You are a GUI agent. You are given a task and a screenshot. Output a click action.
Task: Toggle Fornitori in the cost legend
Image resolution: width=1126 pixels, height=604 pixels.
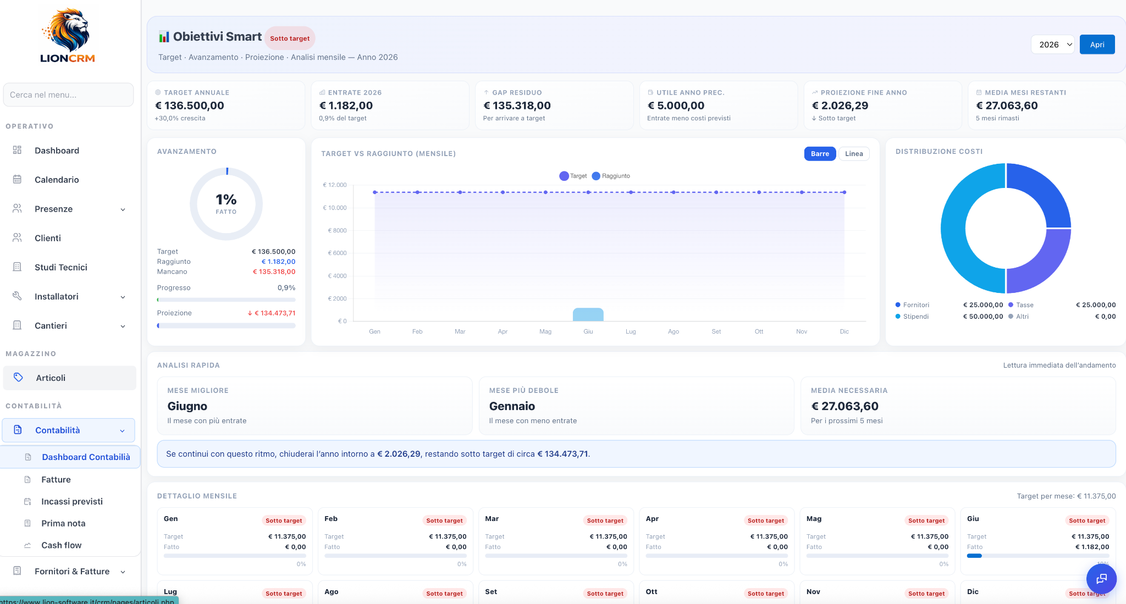912,304
